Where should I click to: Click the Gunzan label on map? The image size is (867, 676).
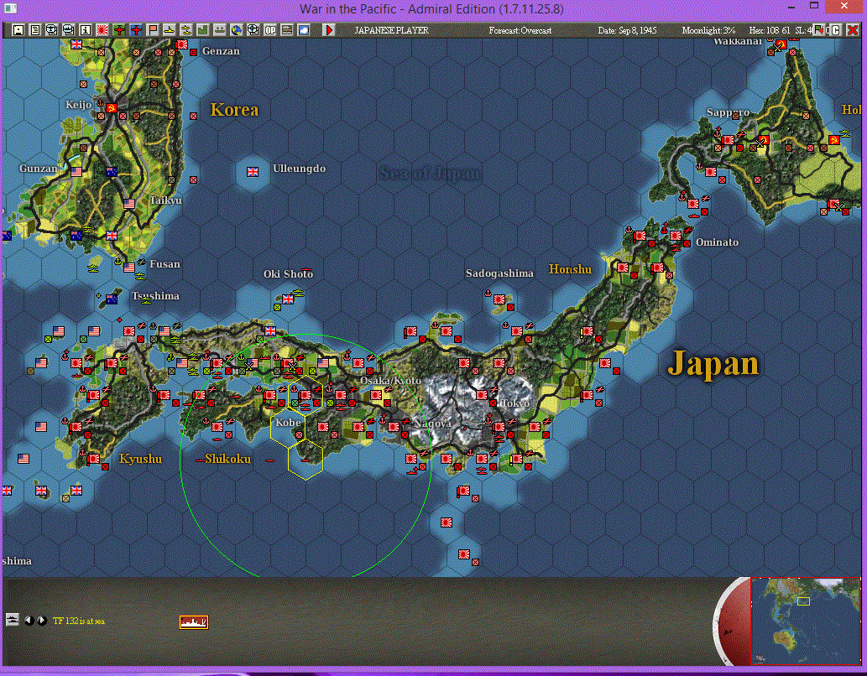pyautogui.click(x=38, y=169)
